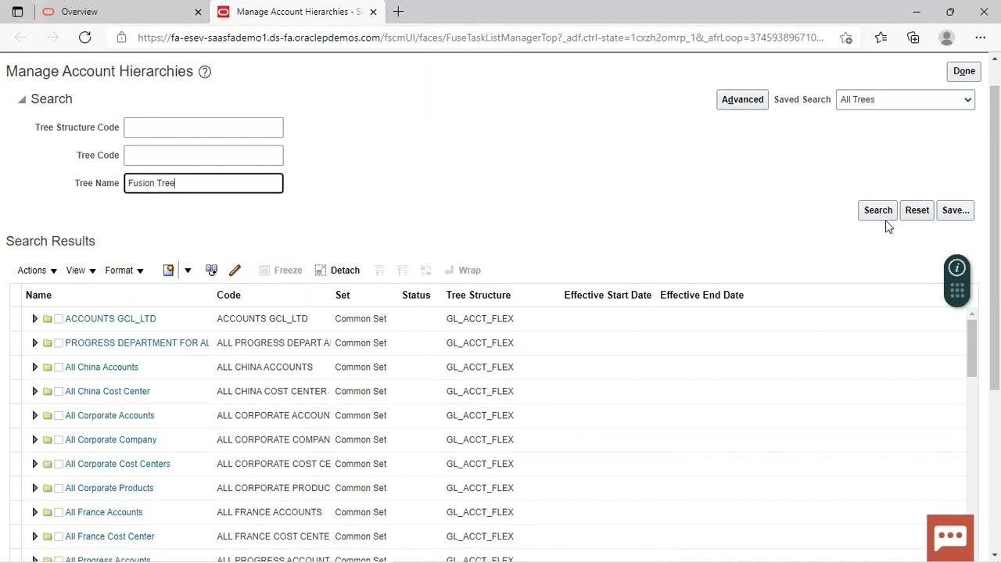
Task: Open the Saved Search dropdown
Action: click(x=905, y=99)
